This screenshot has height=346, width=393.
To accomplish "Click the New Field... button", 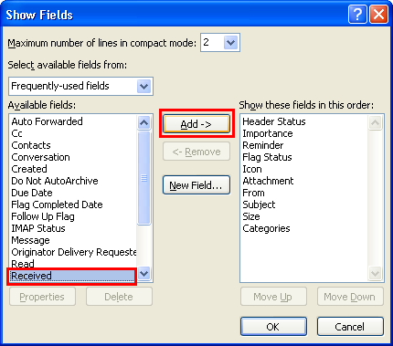I will (x=196, y=184).
